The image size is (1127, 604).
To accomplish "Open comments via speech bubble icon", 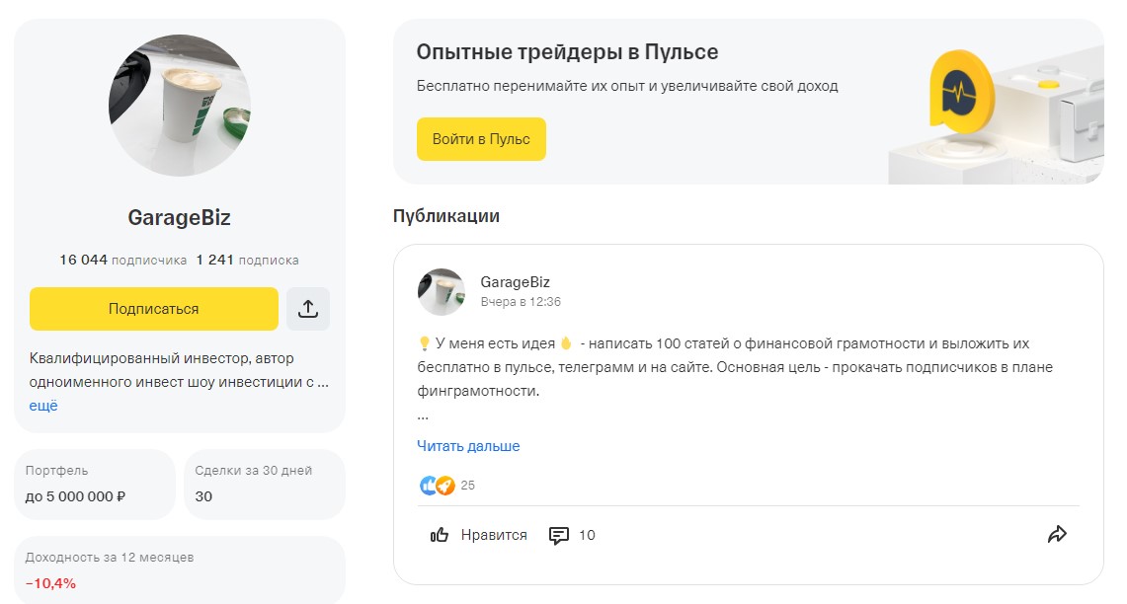I will [x=559, y=535].
